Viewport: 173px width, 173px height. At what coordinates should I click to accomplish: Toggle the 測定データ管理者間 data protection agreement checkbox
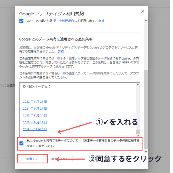coord(21,143)
